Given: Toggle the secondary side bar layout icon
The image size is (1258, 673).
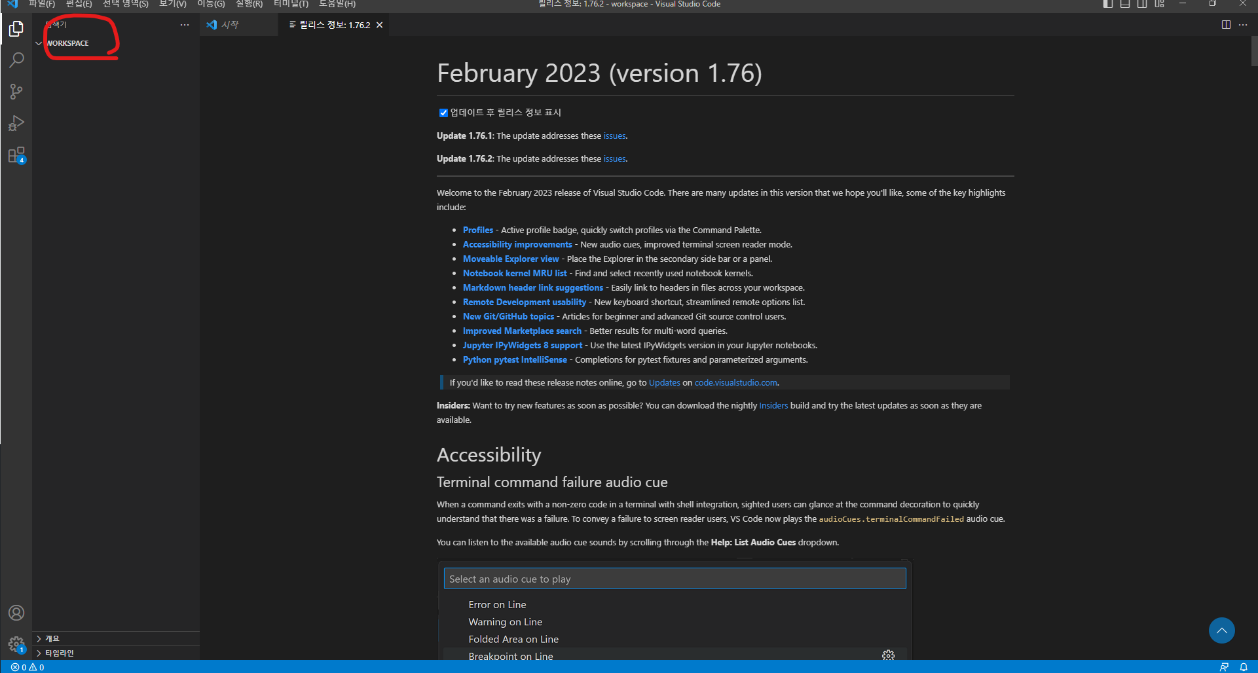Looking at the screenshot, I should coord(1142,4).
